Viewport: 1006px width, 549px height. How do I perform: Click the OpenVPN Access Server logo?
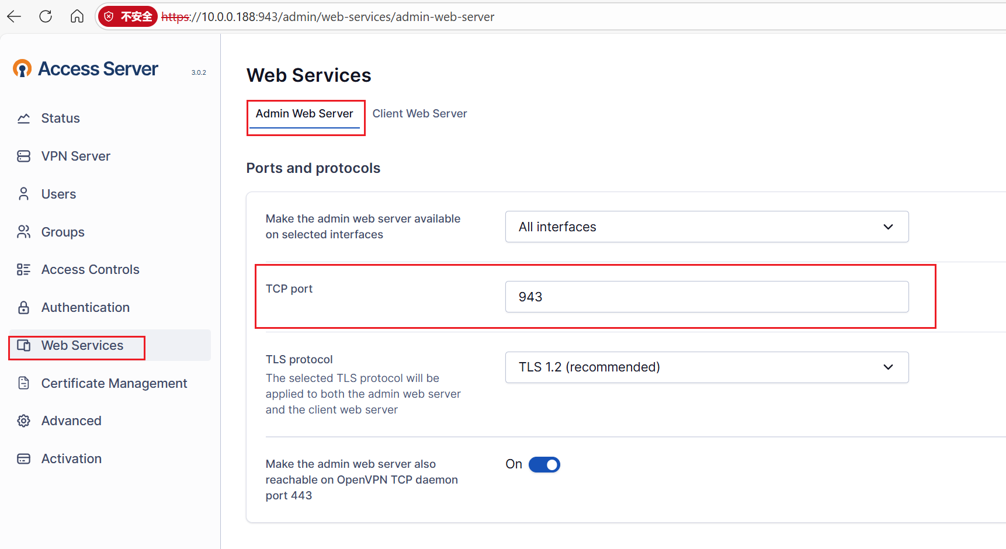point(22,69)
